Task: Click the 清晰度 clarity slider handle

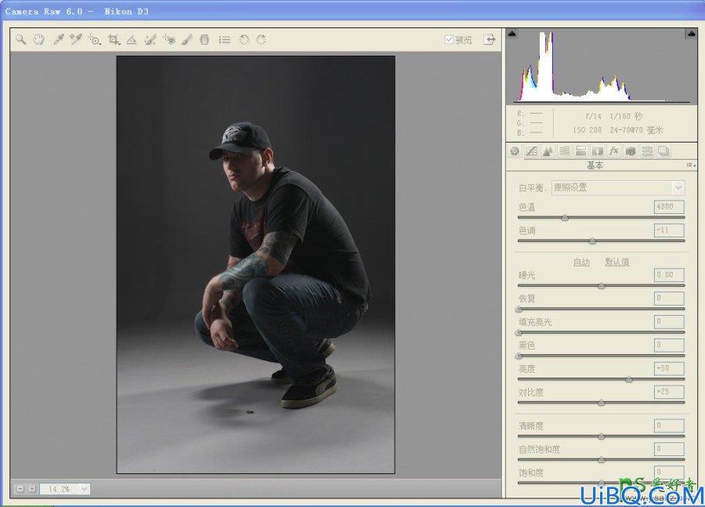Action: [x=602, y=436]
